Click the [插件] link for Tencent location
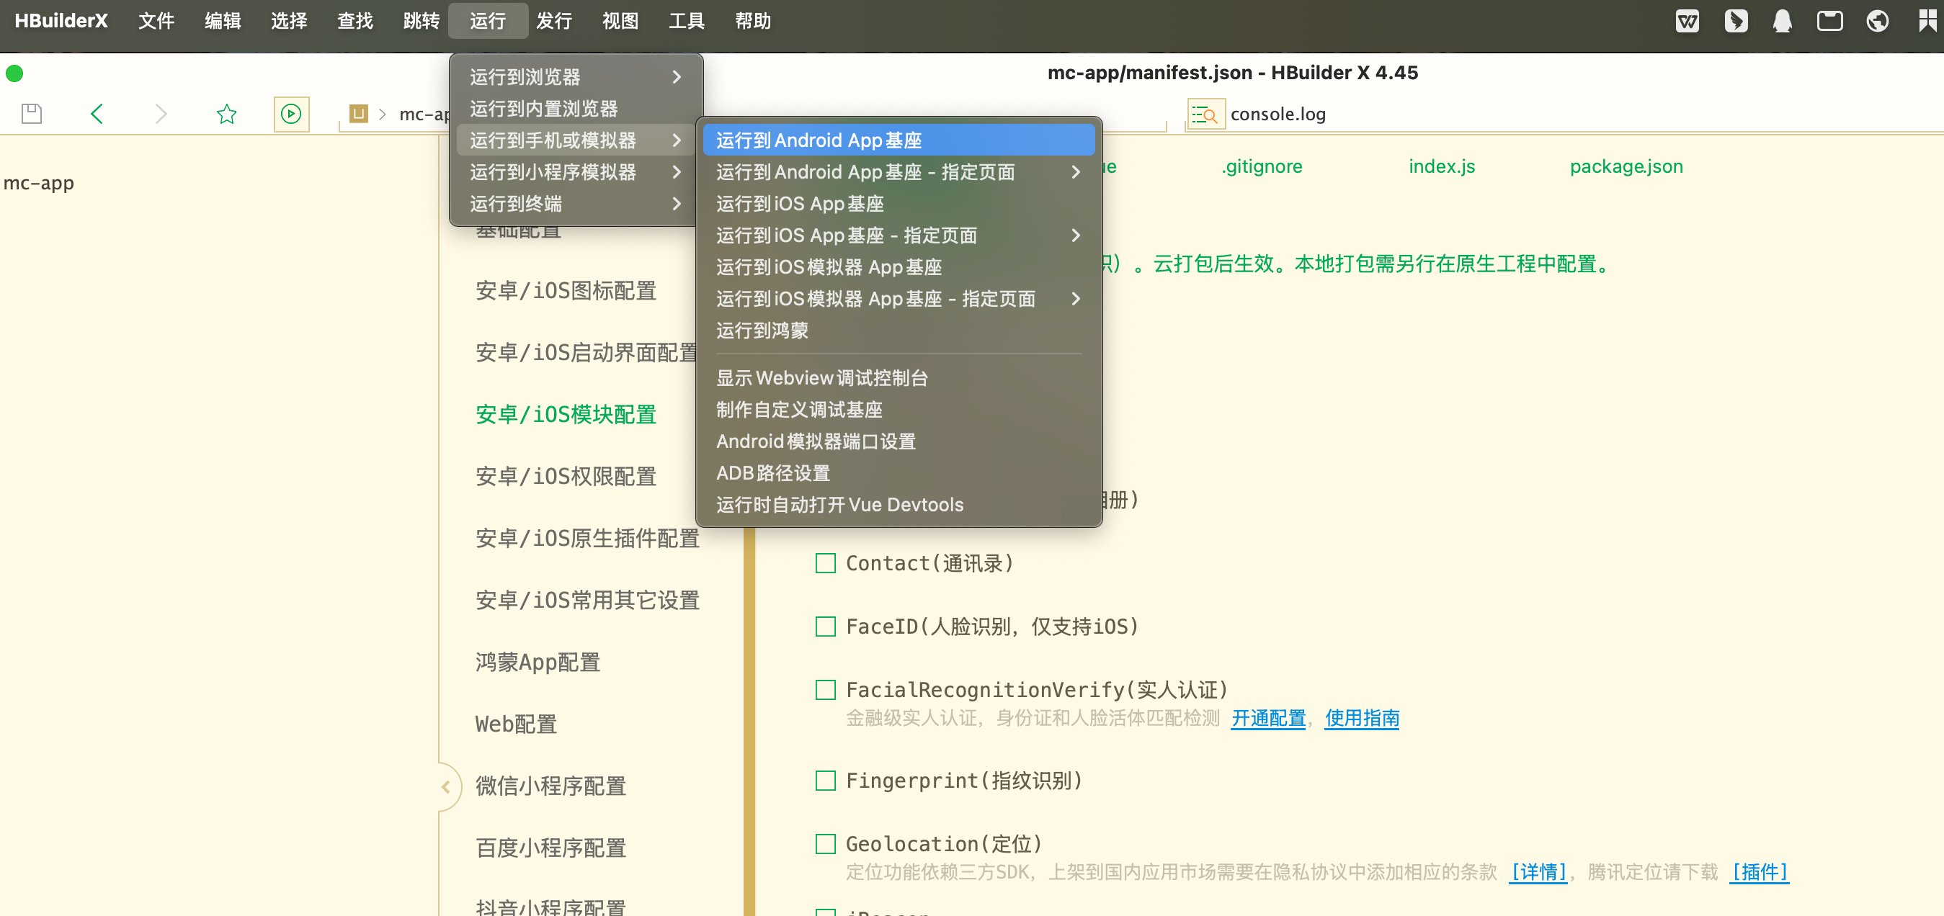 [x=1759, y=872]
